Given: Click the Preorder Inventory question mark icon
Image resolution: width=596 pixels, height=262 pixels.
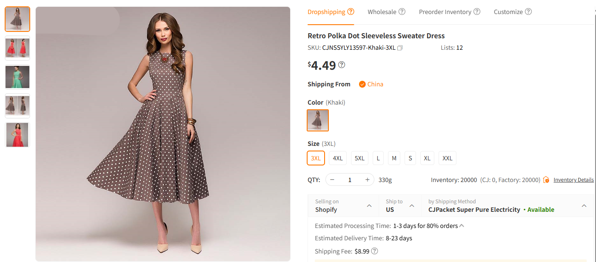Looking at the screenshot, I should click(x=477, y=11).
